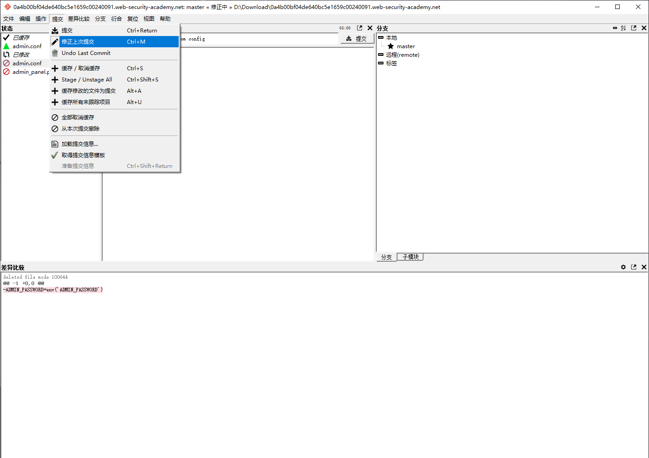This screenshot has height=458, width=649.
Task: Choose 修正上次提交 in the commit menu
Action: click(114, 41)
